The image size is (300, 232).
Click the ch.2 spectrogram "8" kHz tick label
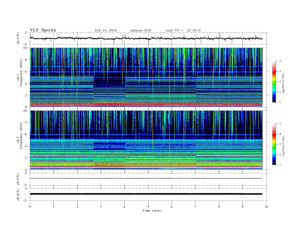click(27, 122)
